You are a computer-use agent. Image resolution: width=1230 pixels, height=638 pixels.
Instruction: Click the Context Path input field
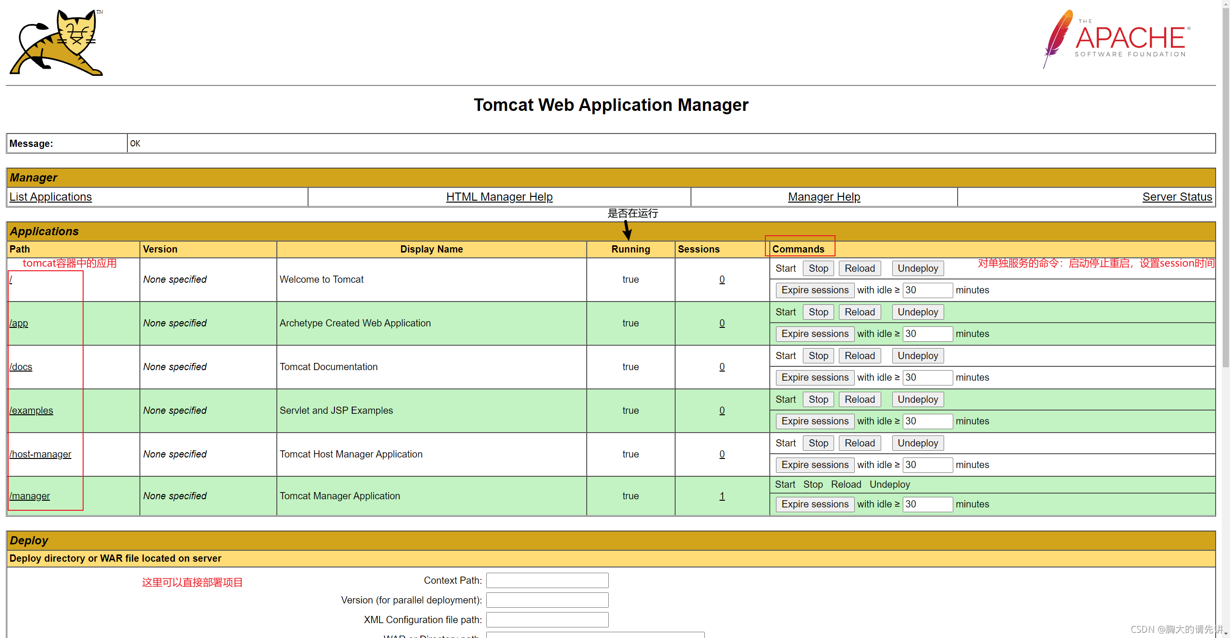[547, 580]
